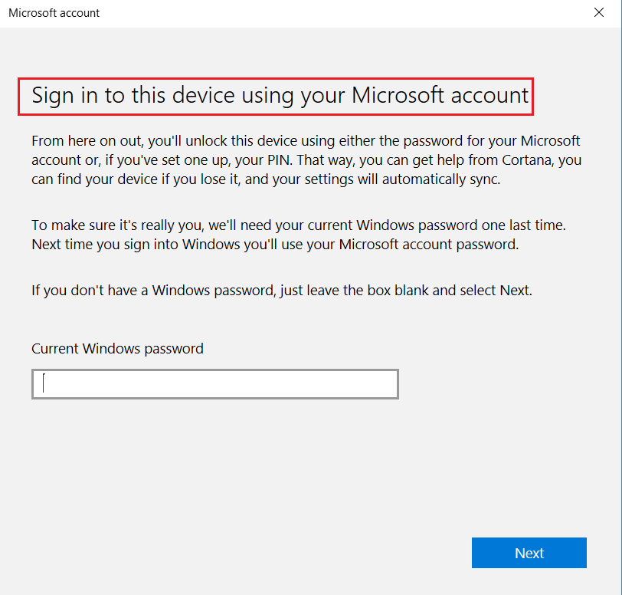Click the text cursor inside the password box
The width and height of the screenshot is (622, 595).
(44, 383)
